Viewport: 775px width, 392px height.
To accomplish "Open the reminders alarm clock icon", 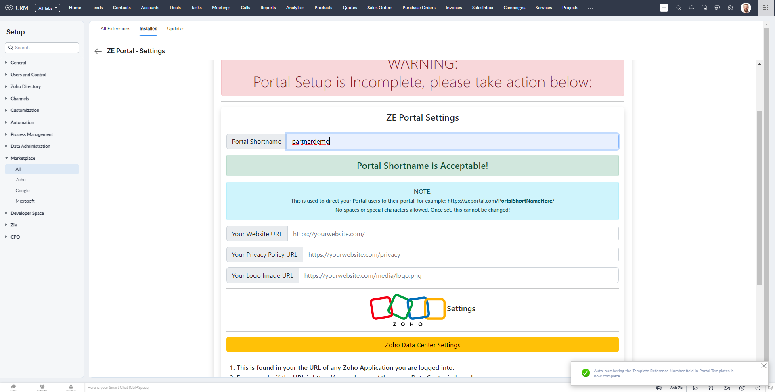I will 742,388.
